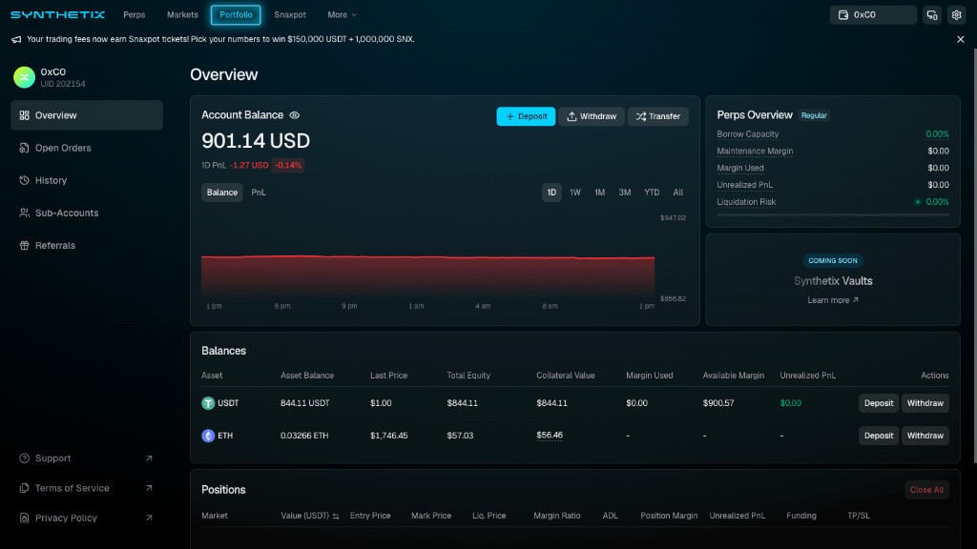Image resolution: width=977 pixels, height=549 pixels.
Task: Open the Perps tab
Action: click(x=134, y=14)
